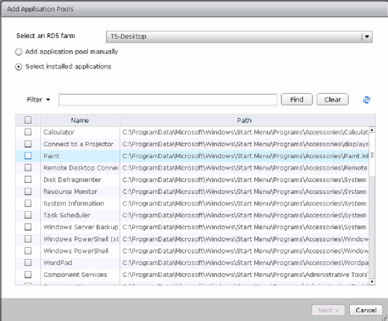
Task: Click the Cancel button
Action: tap(366, 311)
